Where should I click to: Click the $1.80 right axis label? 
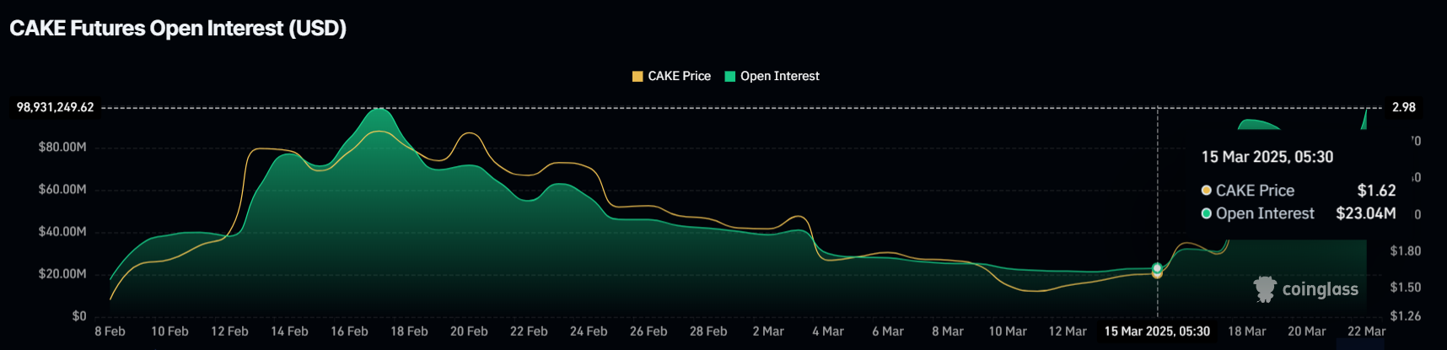coord(1406,250)
